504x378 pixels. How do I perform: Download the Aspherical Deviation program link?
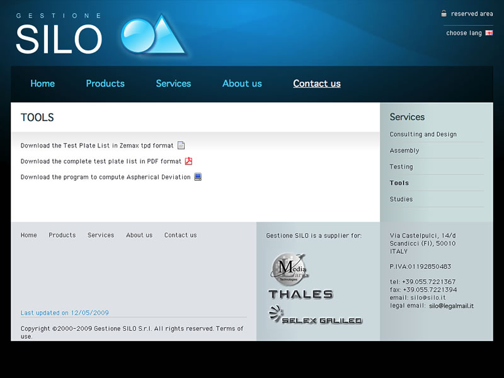(x=105, y=177)
